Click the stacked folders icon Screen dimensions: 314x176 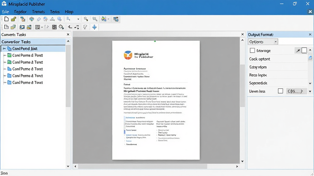point(13,27)
